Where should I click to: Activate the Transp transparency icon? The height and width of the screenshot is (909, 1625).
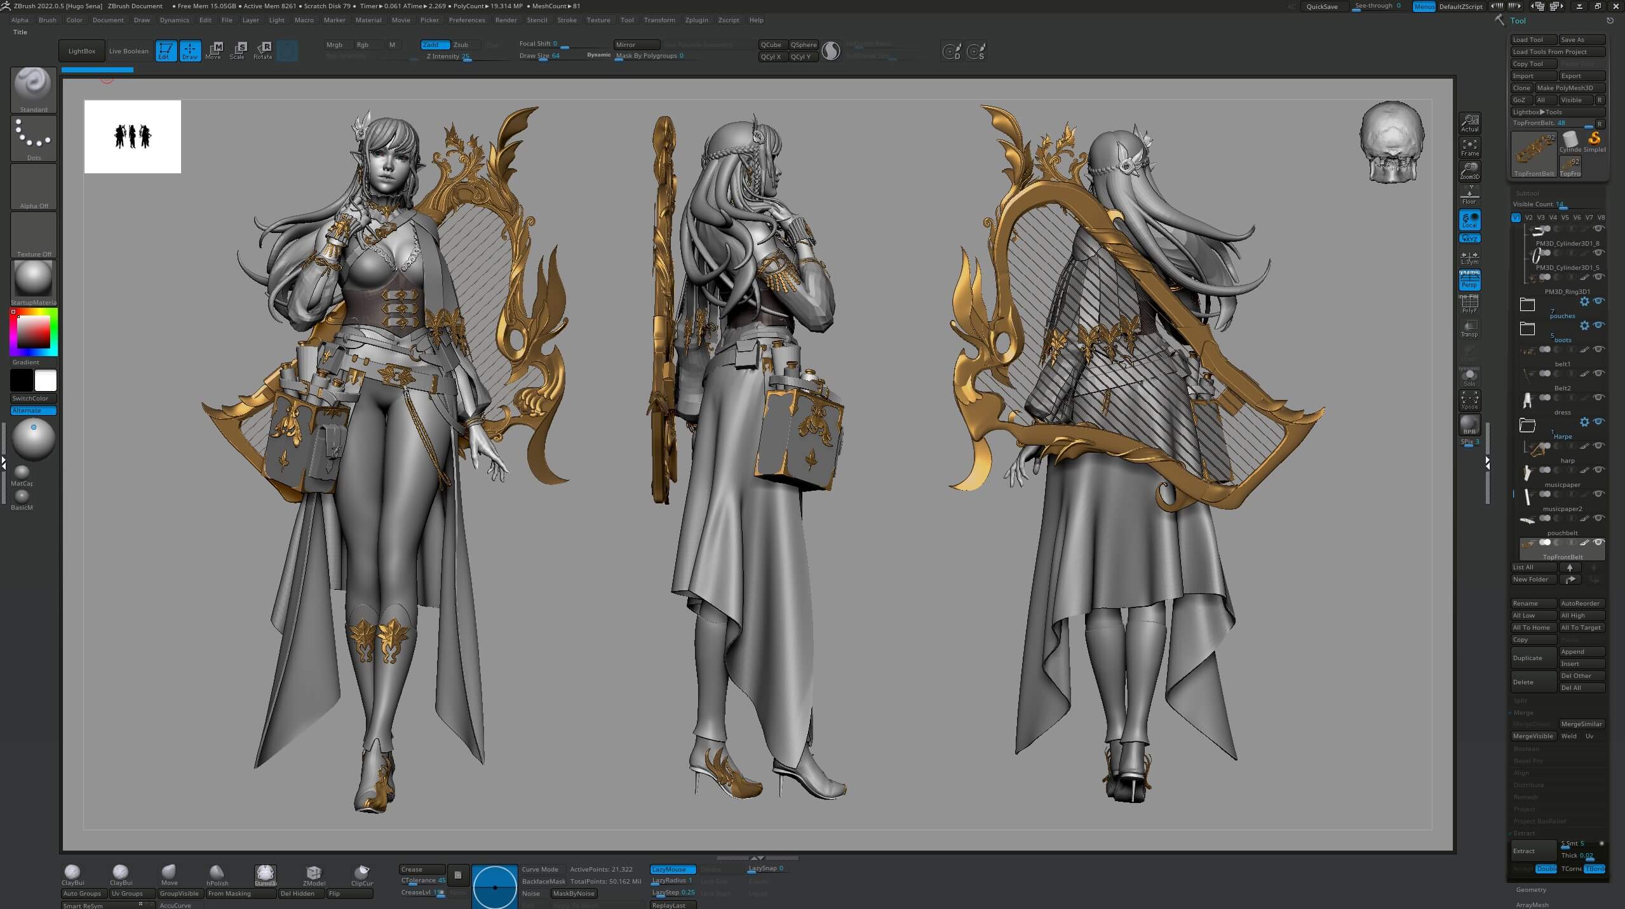coord(1469,328)
